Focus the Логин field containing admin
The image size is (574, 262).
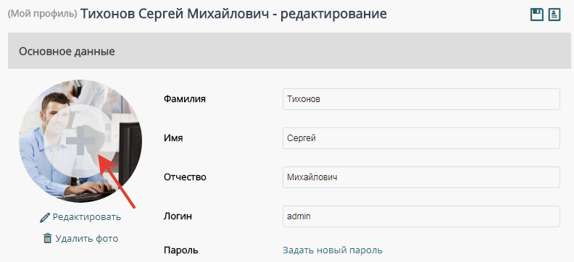tap(421, 216)
